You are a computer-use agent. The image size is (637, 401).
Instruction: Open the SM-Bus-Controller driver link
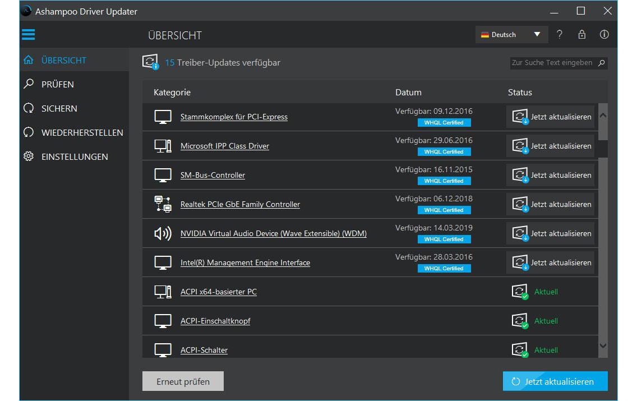click(213, 175)
